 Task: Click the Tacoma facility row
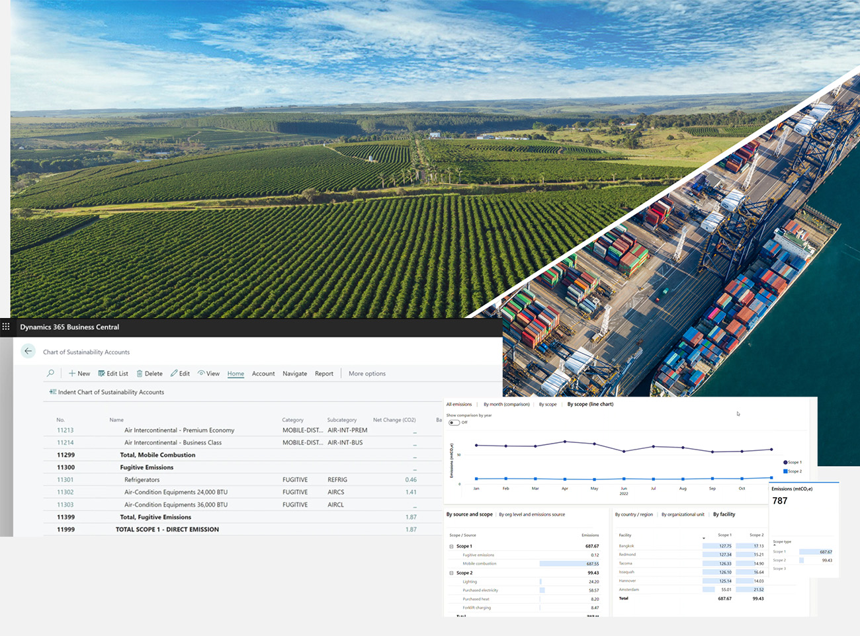(x=691, y=563)
